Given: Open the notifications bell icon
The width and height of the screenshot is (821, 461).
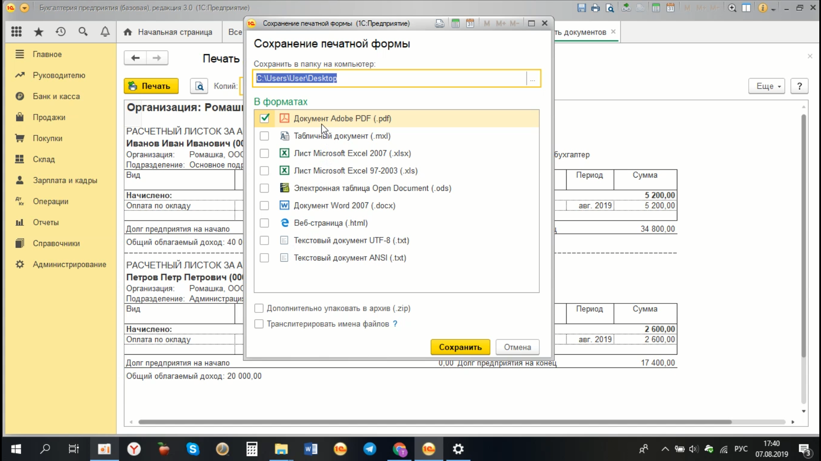Looking at the screenshot, I should 105,32.
